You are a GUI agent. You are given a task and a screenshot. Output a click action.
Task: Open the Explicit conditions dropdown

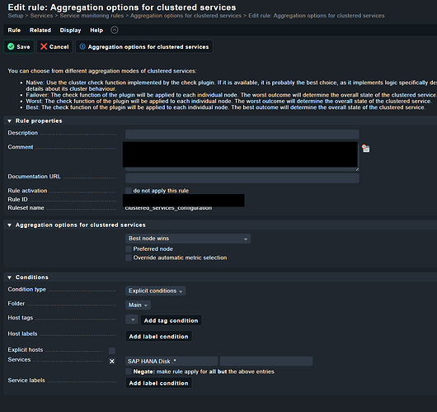[155, 291]
